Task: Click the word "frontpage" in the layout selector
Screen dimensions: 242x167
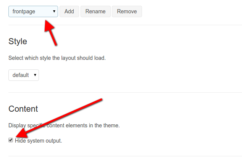Action: (24, 11)
